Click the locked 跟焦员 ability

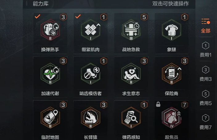coord(172,118)
